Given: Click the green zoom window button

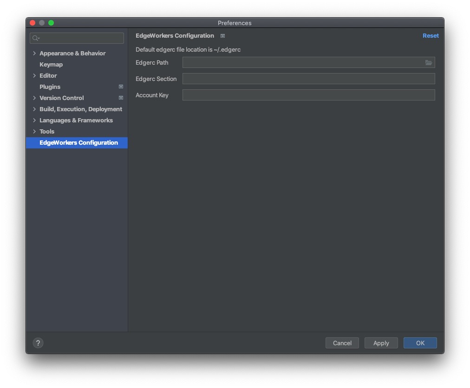Looking at the screenshot, I should (51, 23).
